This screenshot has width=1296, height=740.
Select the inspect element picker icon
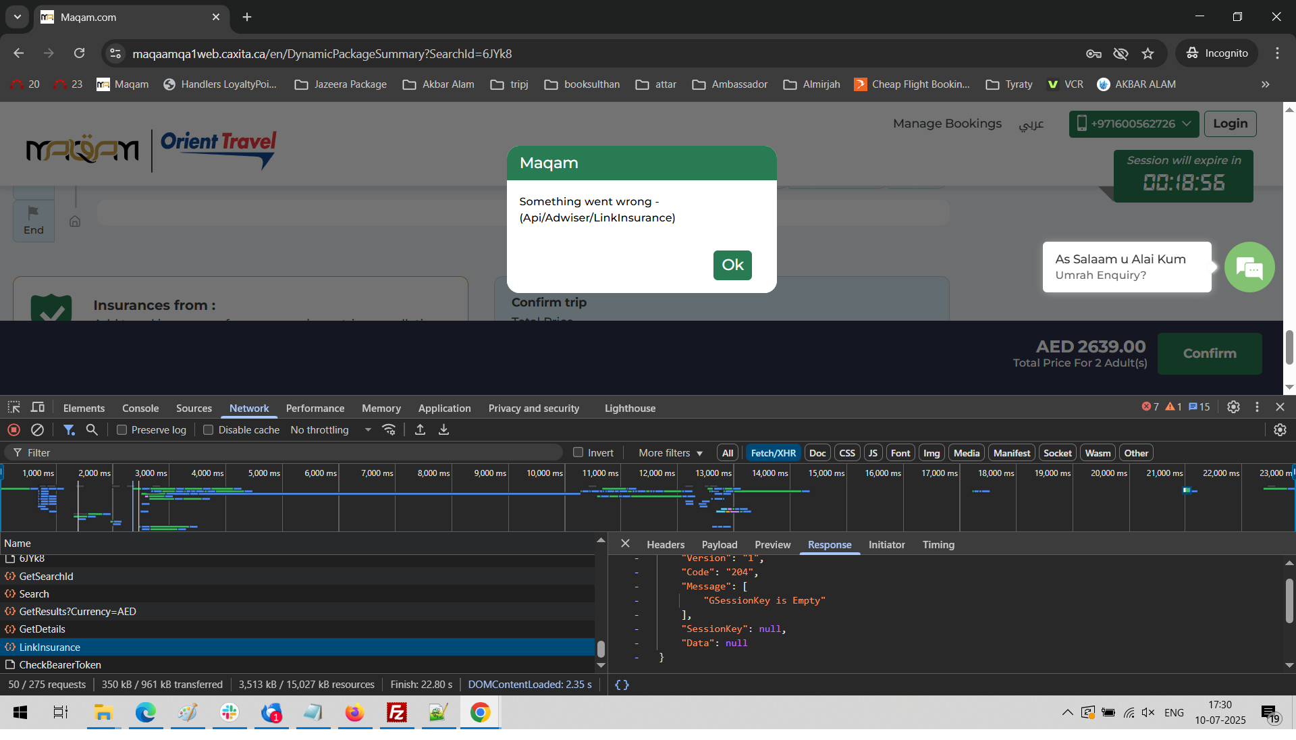(13, 407)
